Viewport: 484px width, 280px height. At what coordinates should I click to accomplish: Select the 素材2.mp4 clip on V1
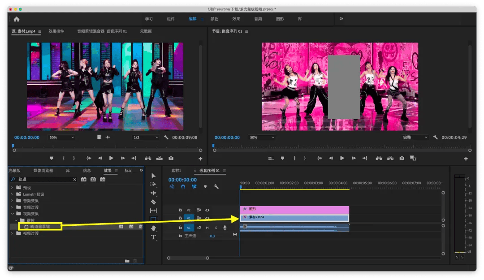[x=294, y=218]
